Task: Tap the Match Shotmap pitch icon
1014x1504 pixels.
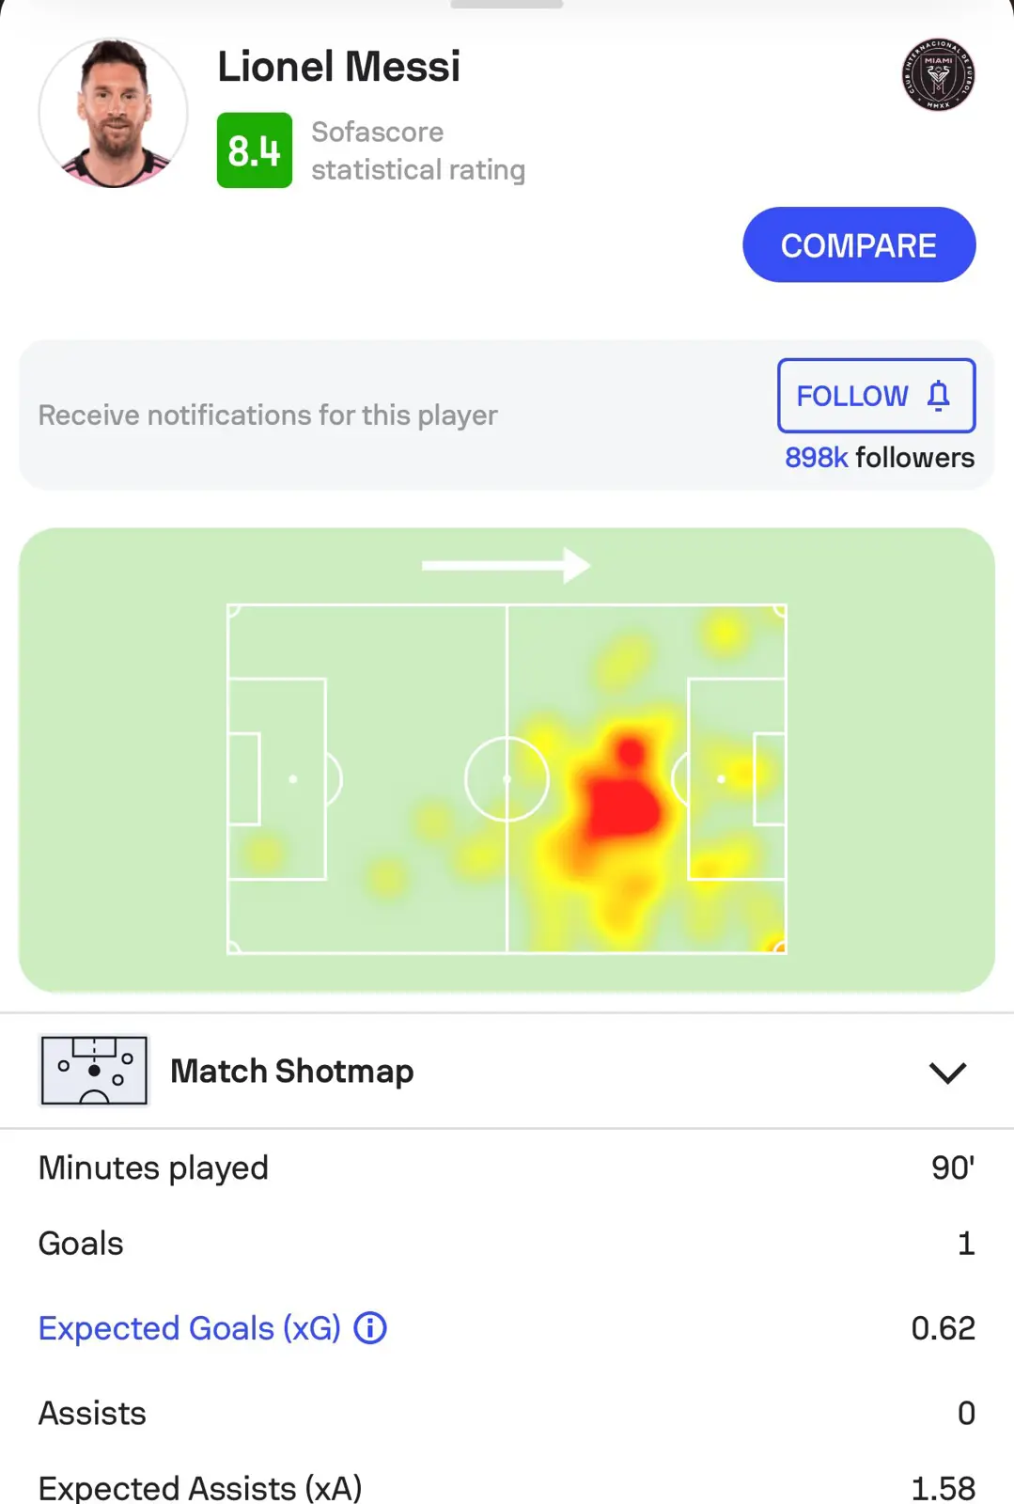Action: [x=94, y=1071]
